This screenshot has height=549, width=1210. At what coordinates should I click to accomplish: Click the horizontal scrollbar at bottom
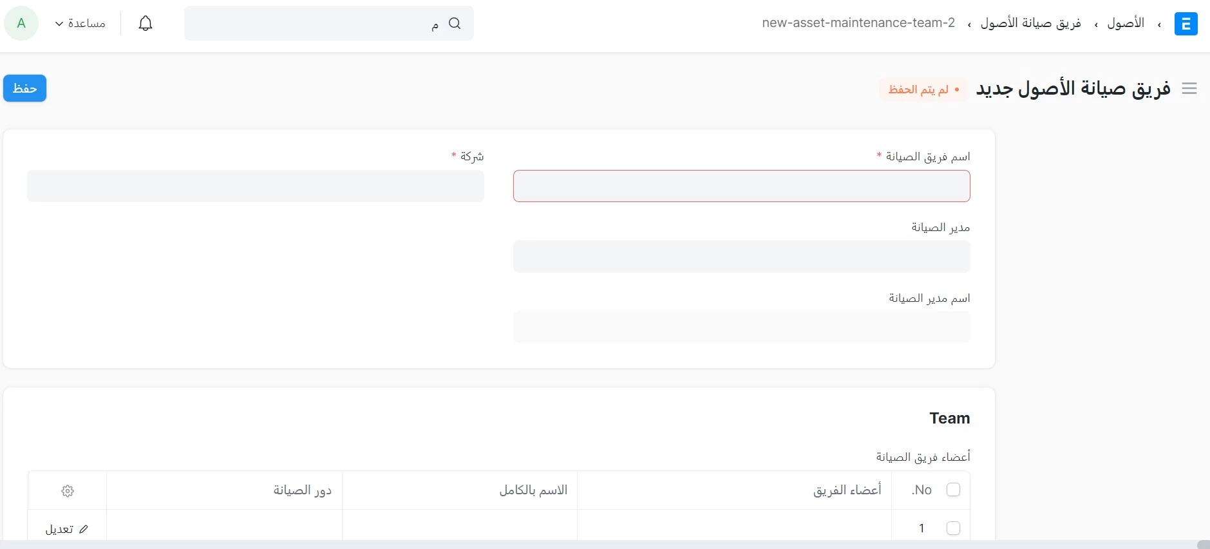tap(605, 544)
